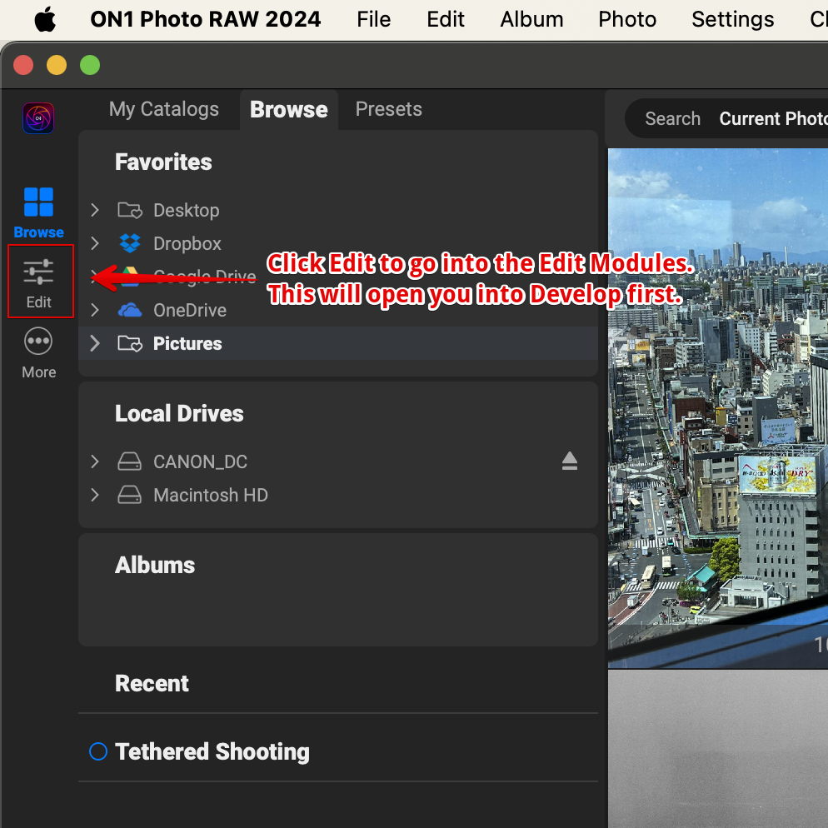Eject the CANON_DC drive
This screenshot has width=828, height=828.
(x=569, y=461)
